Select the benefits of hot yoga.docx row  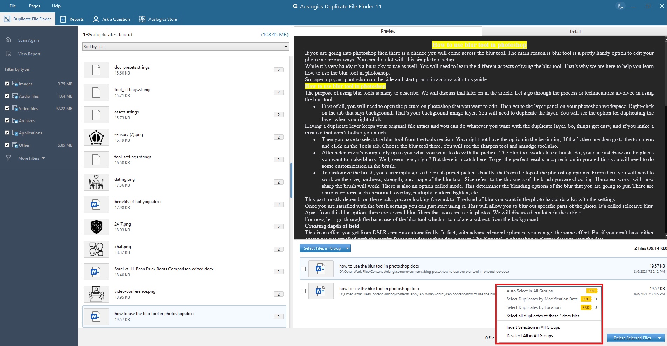pos(184,205)
